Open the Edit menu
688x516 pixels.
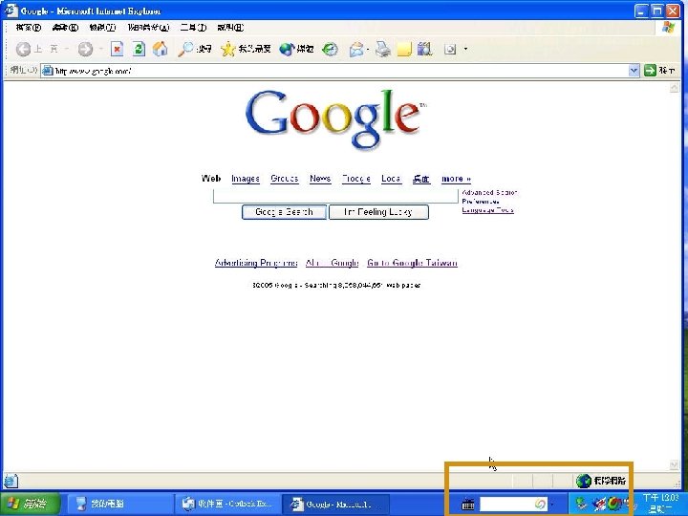click(65, 28)
